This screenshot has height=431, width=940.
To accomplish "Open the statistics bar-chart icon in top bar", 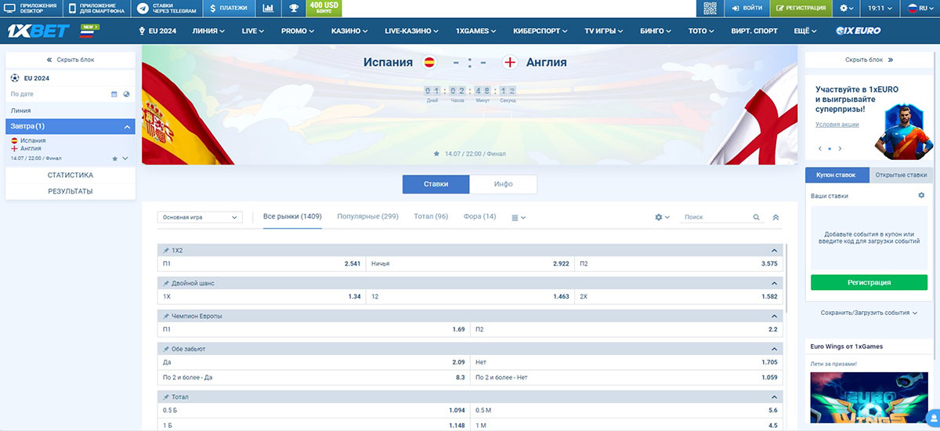I will (x=268, y=9).
